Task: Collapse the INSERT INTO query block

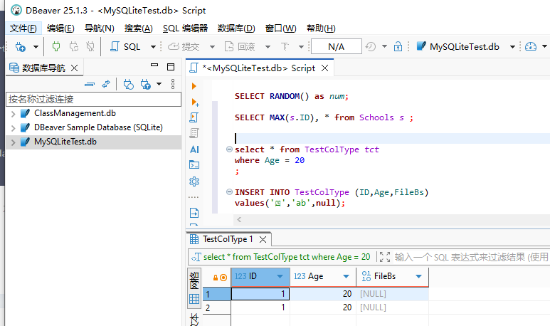Action: (229, 192)
